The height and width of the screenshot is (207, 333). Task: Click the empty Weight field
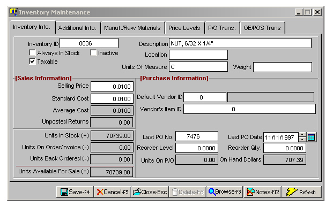283,67
